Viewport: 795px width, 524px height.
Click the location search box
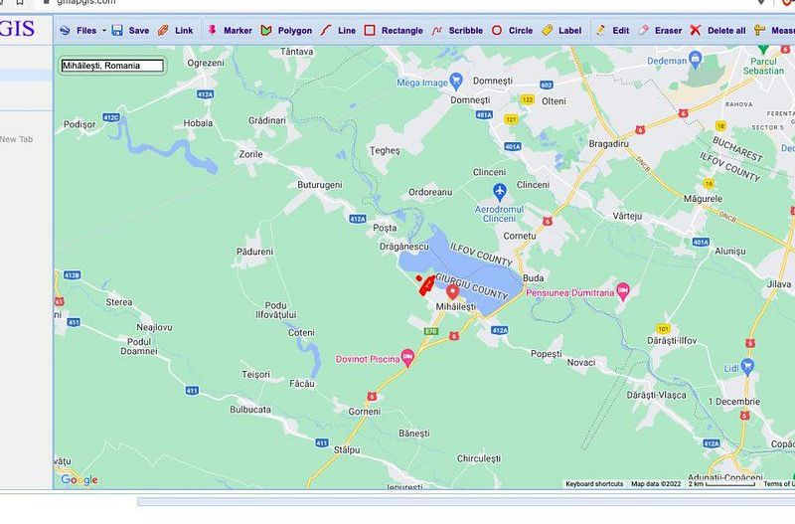tap(112, 66)
